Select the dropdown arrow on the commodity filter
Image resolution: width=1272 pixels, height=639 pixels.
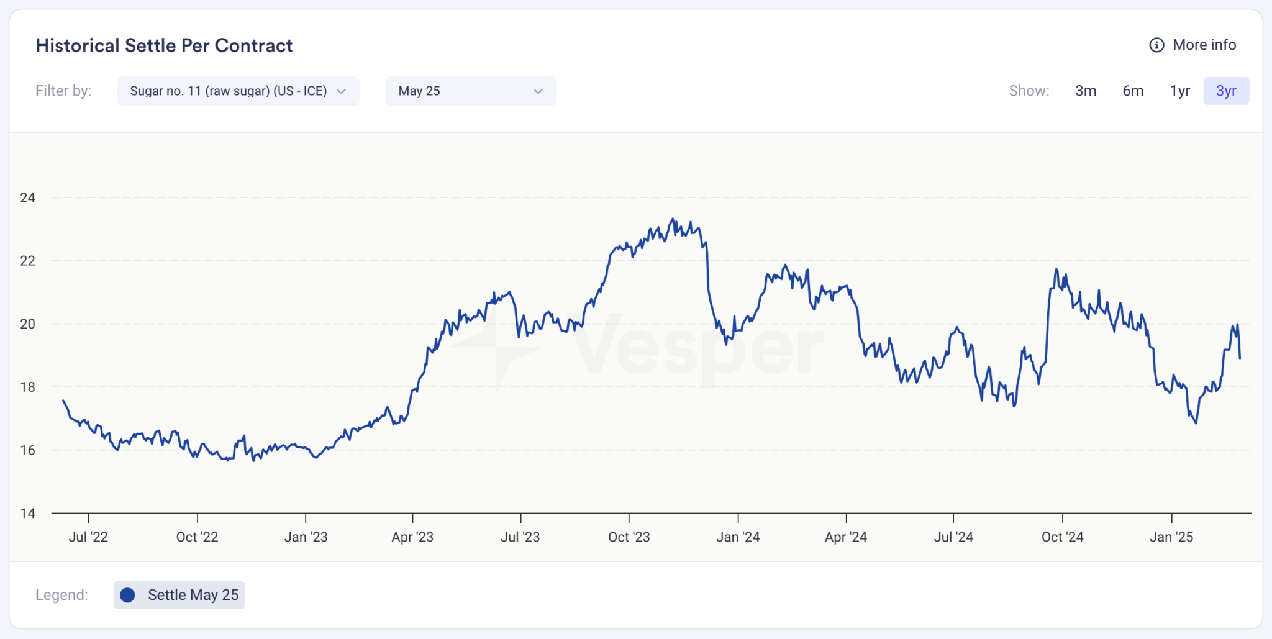pyautogui.click(x=341, y=91)
